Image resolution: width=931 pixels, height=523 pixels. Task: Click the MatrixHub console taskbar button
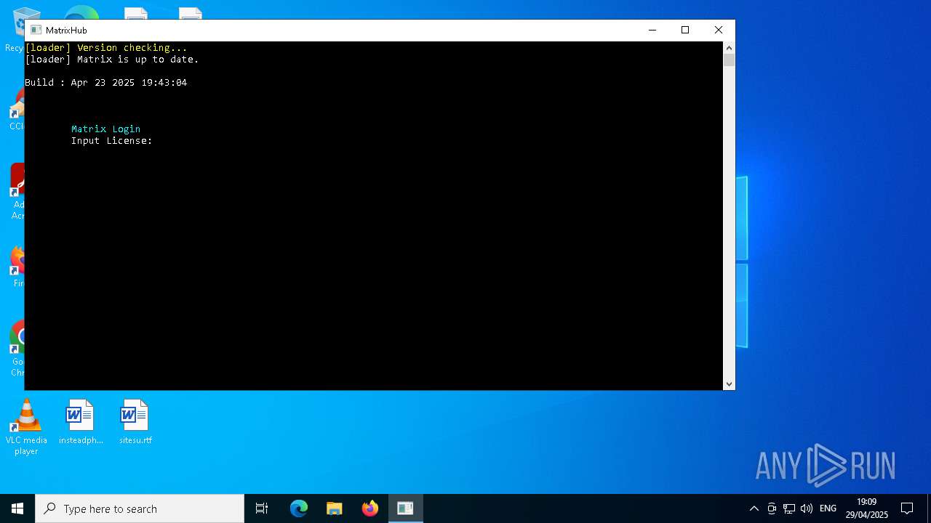(x=405, y=508)
